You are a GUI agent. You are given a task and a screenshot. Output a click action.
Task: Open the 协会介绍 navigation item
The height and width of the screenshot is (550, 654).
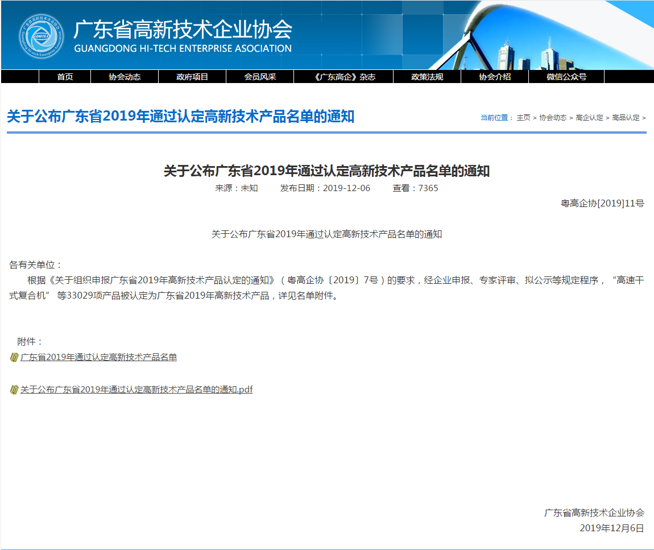point(495,77)
